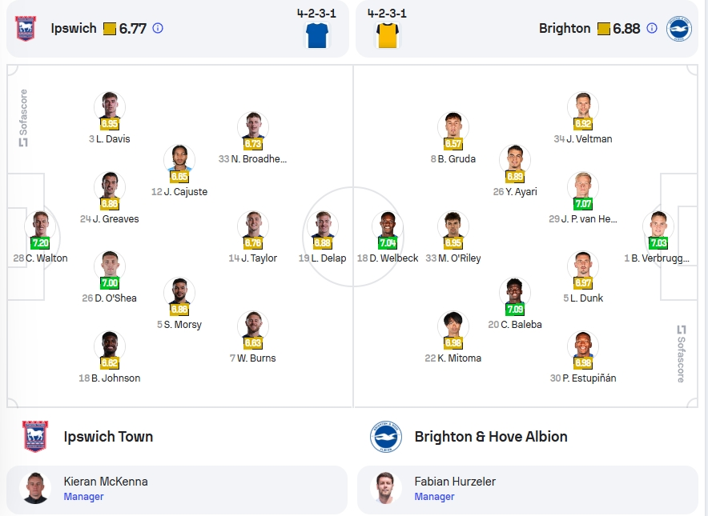The width and height of the screenshot is (708, 516).
Task: Click the Brighton crest in the top right
Action: click(x=678, y=29)
